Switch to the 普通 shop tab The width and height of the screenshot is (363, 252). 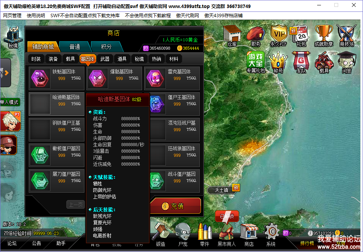point(75,47)
